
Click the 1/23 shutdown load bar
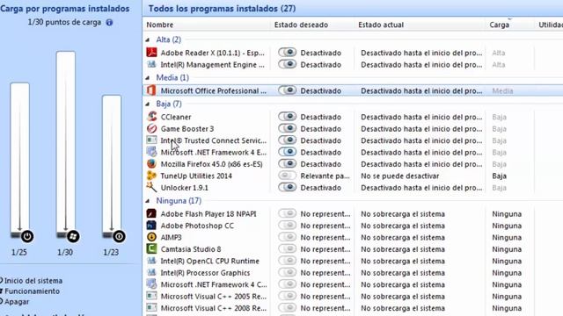tap(112, 167)
